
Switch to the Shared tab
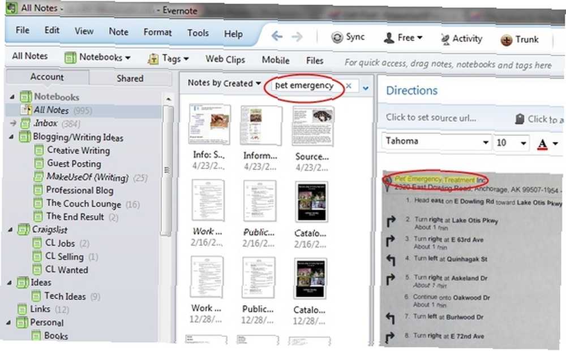130,78
